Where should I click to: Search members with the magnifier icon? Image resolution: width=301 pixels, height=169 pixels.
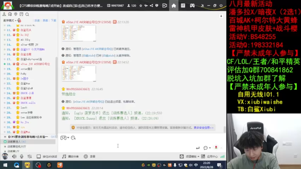pos(27,14)
